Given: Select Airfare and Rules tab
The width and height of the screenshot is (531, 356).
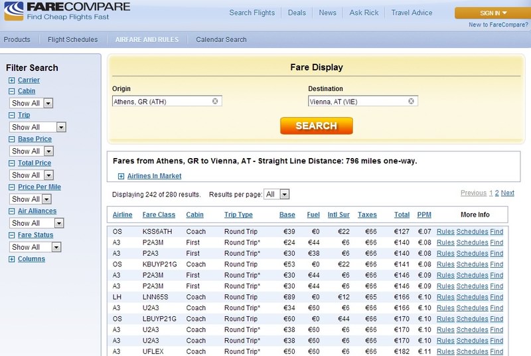Looking at the screenshot, I should pyautogui.click(x=147, y=40).
